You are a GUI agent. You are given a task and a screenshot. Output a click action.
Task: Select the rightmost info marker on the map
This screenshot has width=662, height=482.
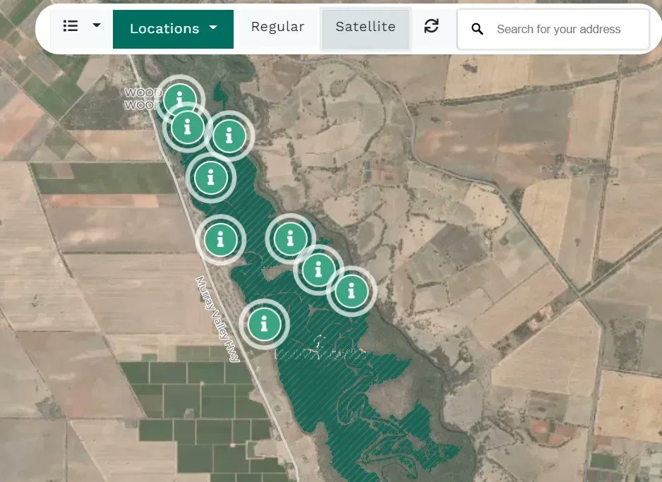pyautogui.click(x=351, y=290)
